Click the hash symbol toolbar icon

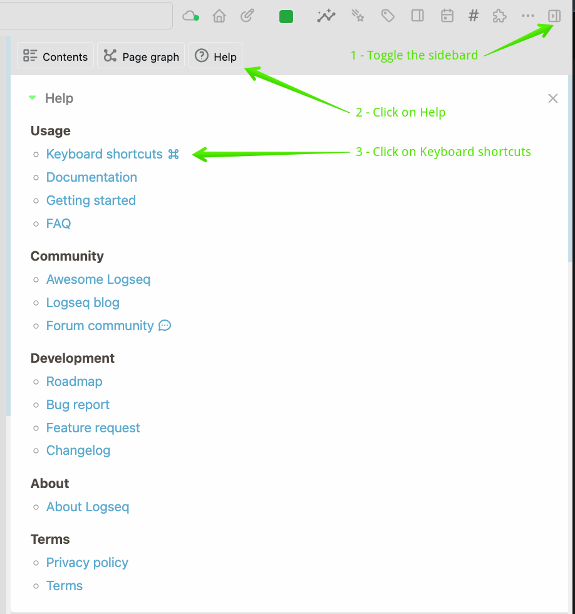pos(474,16)
